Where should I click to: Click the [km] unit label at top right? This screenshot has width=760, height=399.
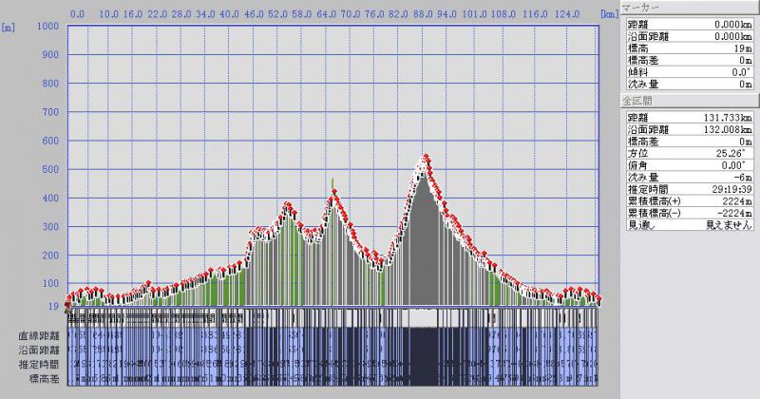coord(609,14)
